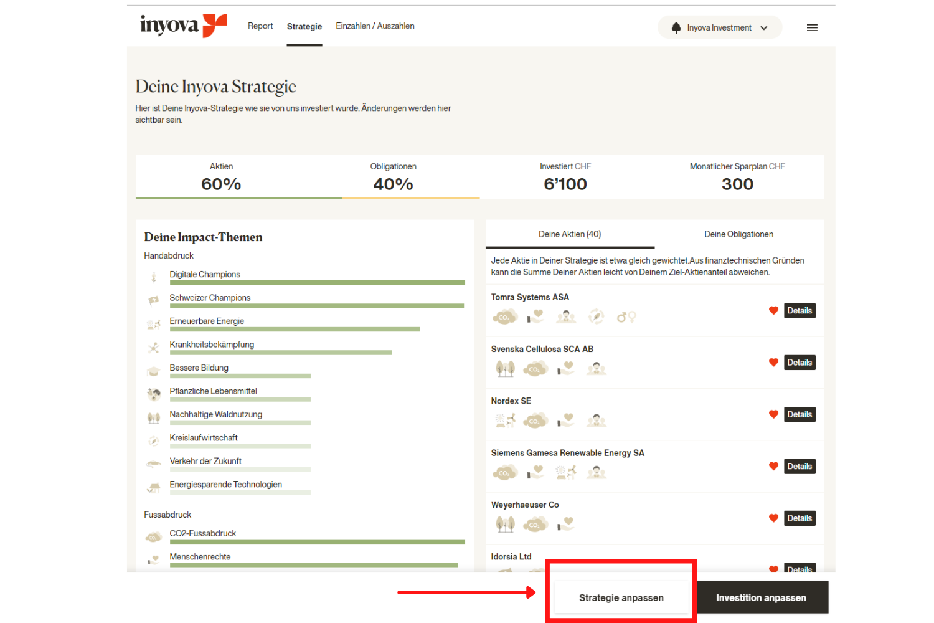Toggle favorite heart for Tomra Systems ASA
The height and width of the screenshot is (623, 934).
click(x=773, y=310)
